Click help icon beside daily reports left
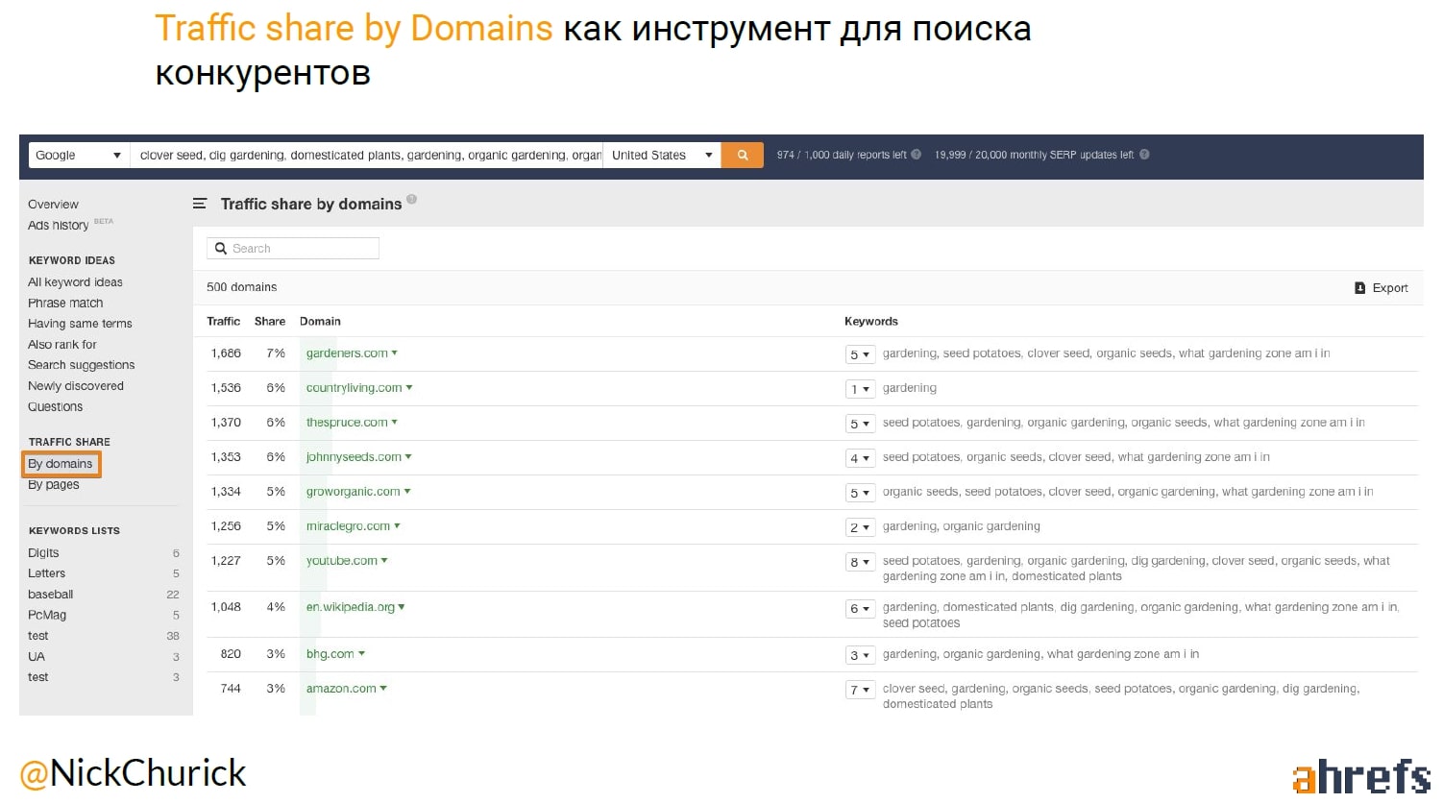Image resolution: width=1443 pixels, height=803 pixels. (916, 155)
